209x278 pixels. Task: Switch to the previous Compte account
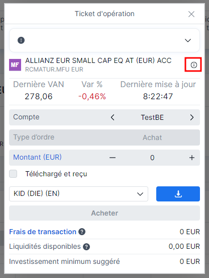tap(113, 117)
